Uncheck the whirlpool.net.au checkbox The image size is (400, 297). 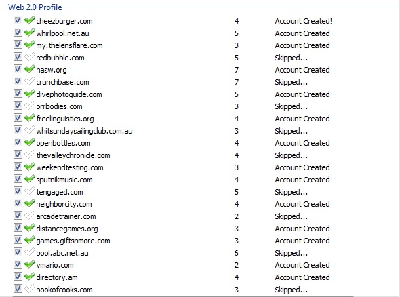pyautogui.click(x=18, y=33)
